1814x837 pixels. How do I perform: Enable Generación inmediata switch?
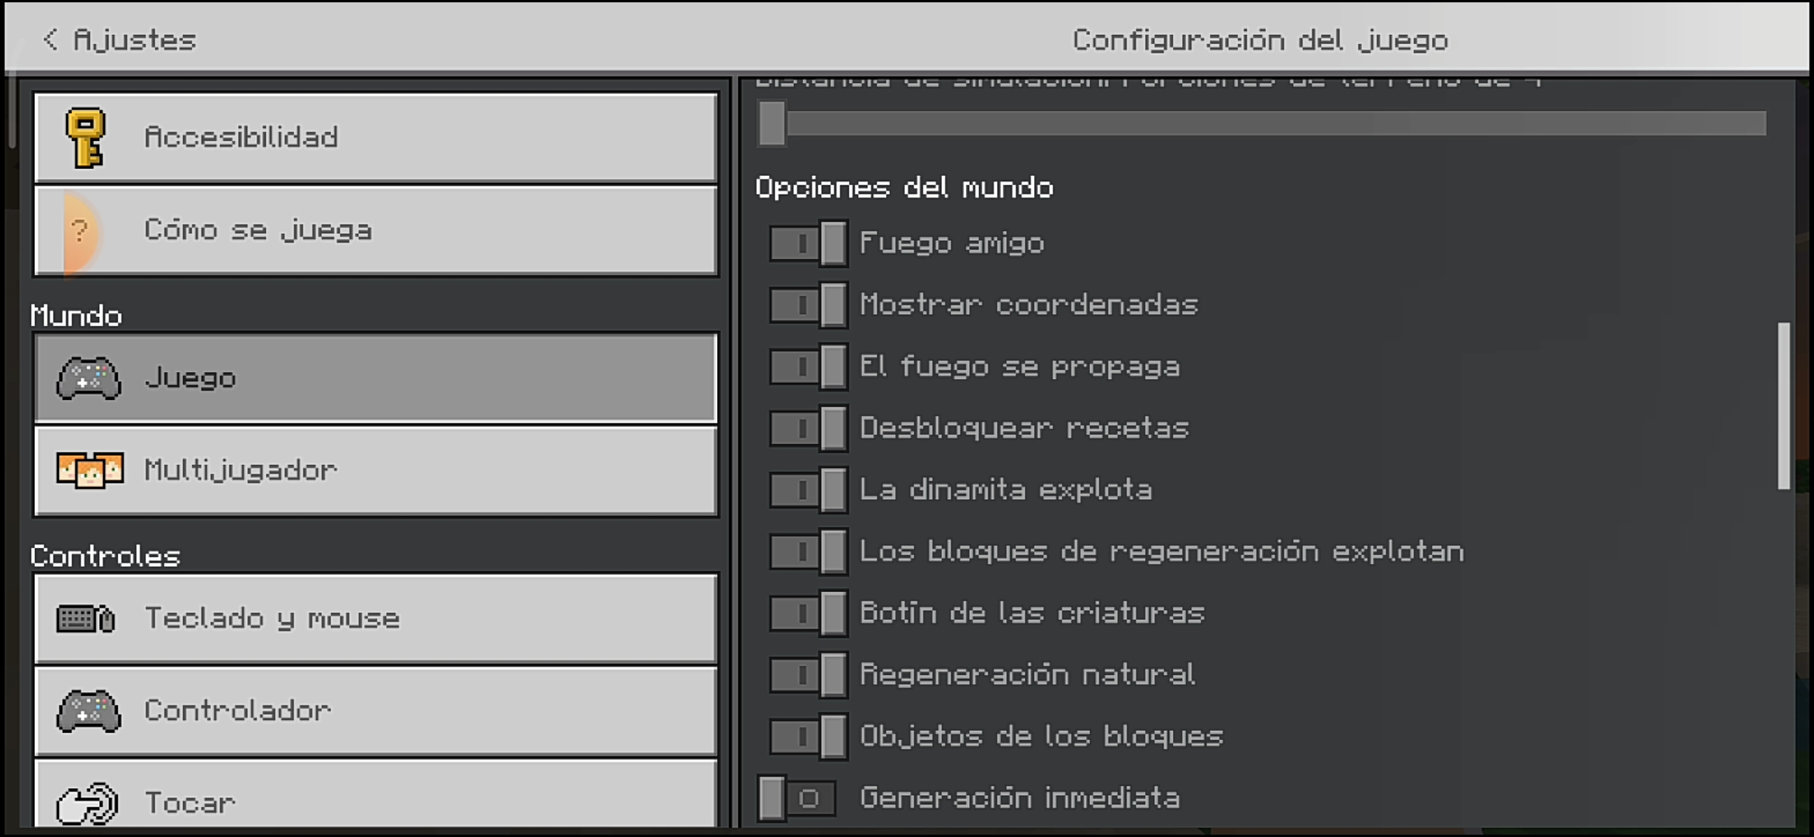tap(797, 797)
